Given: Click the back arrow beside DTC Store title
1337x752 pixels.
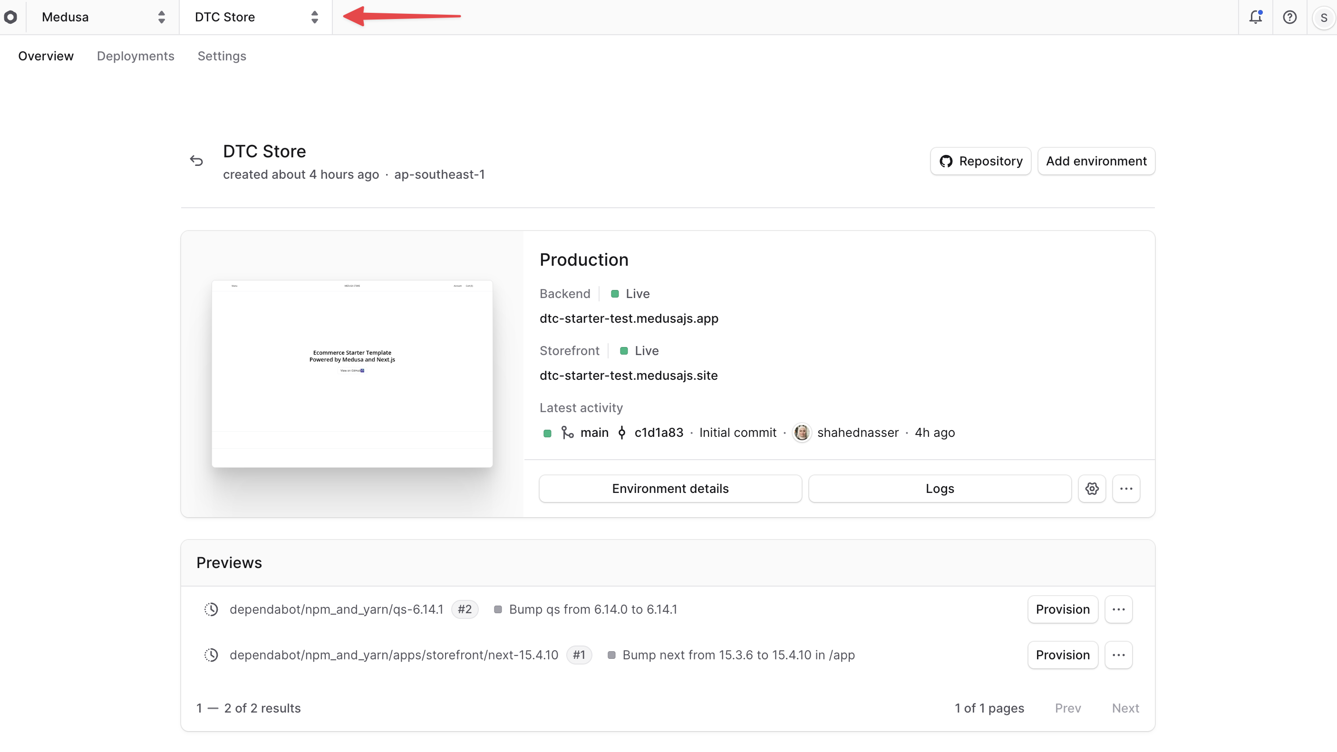Looking at the screenshot, I should 196,160.
